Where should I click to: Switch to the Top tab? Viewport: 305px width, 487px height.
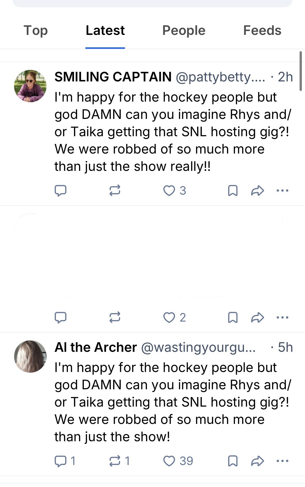click(x=36, y=31)
